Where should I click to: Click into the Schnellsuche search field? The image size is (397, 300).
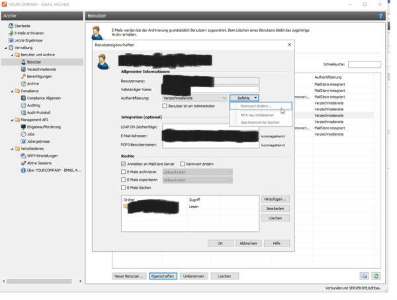365,65
